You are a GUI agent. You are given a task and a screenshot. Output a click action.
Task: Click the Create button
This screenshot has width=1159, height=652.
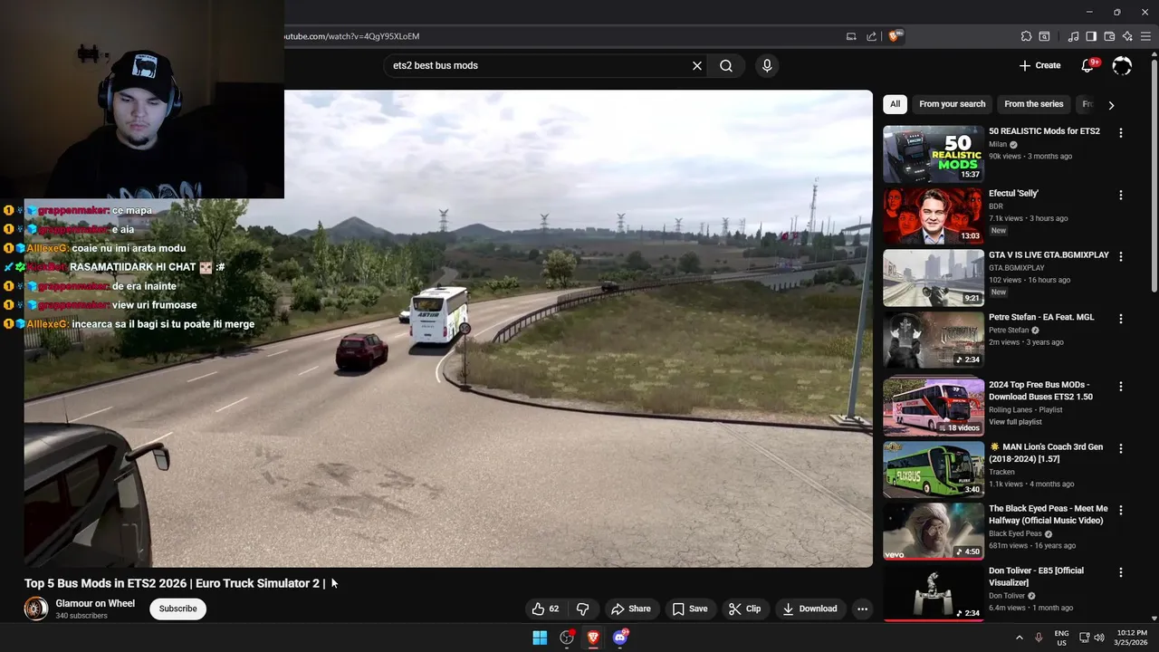1039,65
